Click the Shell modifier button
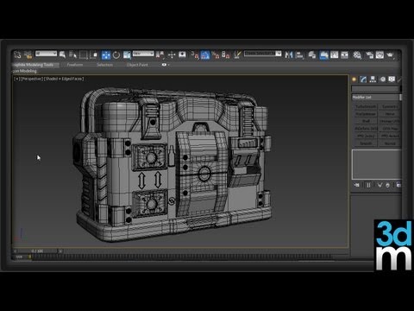This screenshot has width=414, height=311. pos(366,121)
